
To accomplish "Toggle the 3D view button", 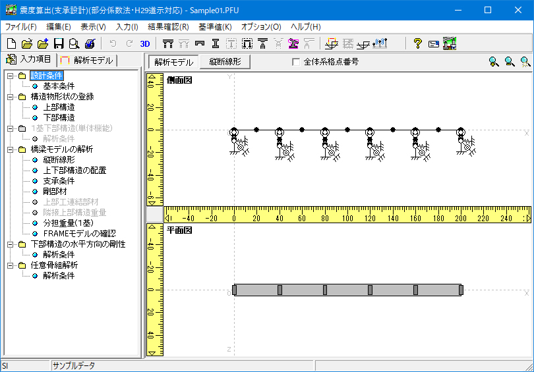I will click(145, 43).
